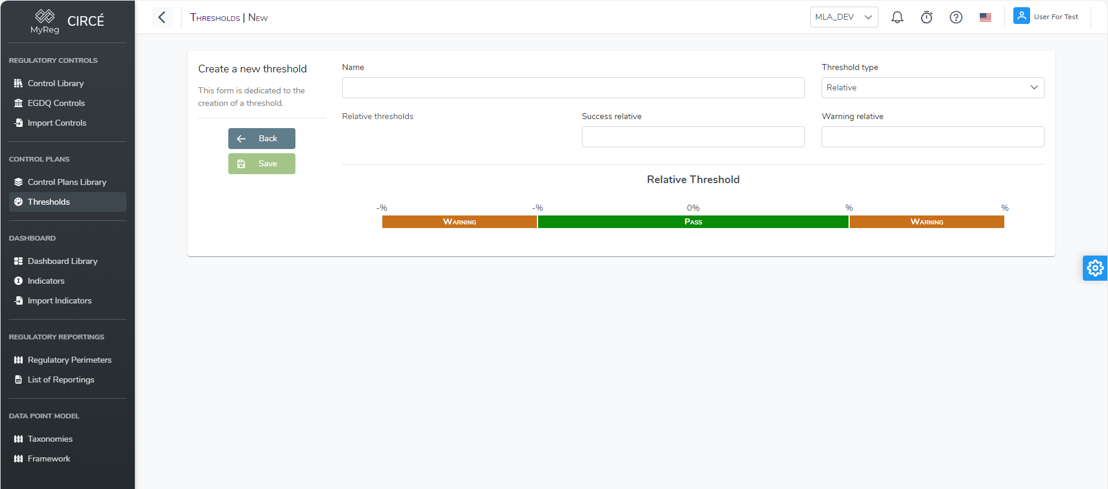Go to Dashboard Library menu item

tap(62, 261)
